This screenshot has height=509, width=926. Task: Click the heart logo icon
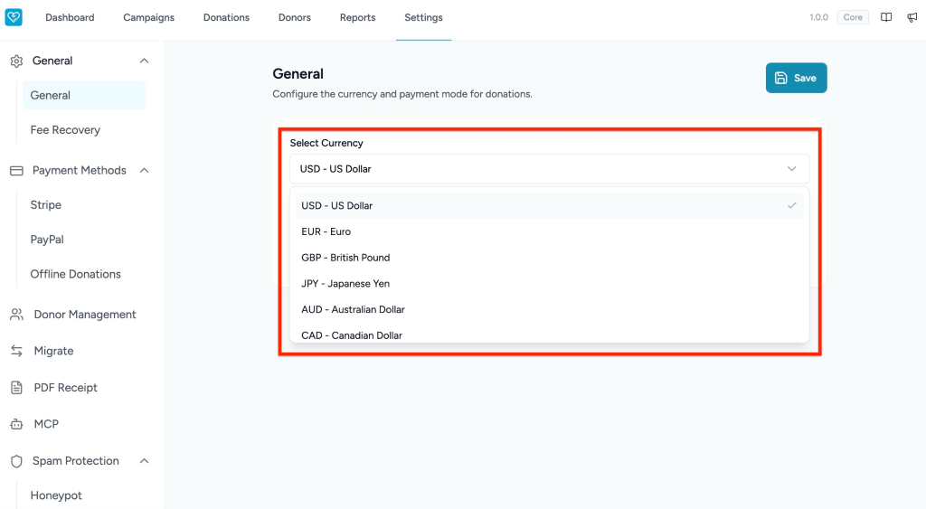(x=14, y=17)
